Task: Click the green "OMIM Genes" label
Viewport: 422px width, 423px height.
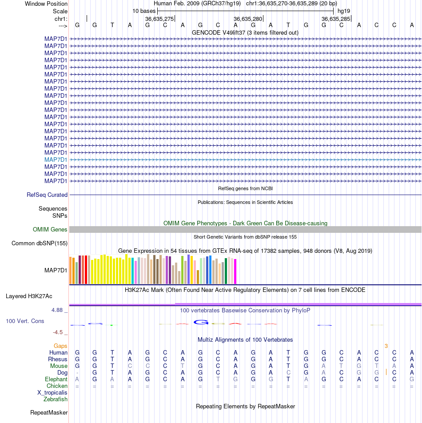Action: 50,230
